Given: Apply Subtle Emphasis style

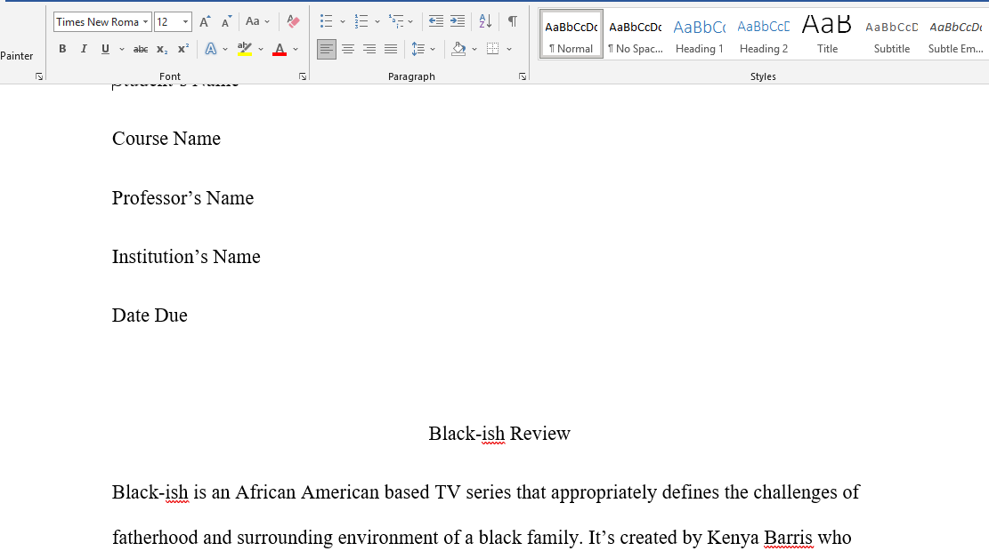Looking at the screenshot, I should [955, 34].
